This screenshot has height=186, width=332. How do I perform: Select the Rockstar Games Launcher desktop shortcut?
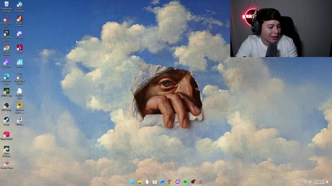[x=19, y=108]
